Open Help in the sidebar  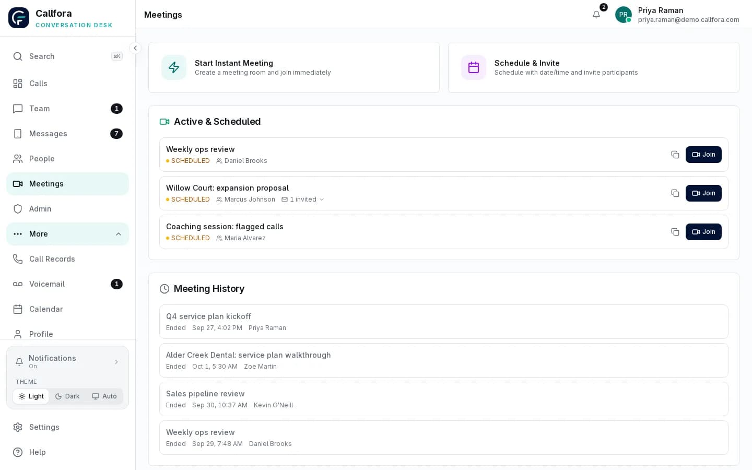(67, 452)
